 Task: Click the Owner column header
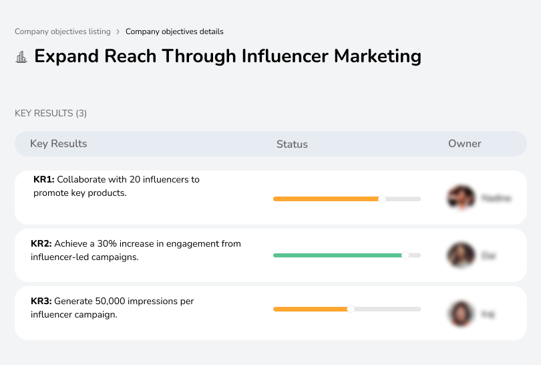pyautogui.click(x=464, y=144)
